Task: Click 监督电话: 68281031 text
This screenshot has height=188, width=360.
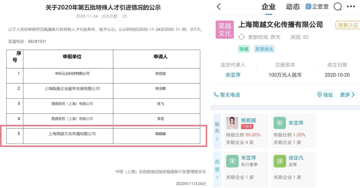Action: coord(27,41)
